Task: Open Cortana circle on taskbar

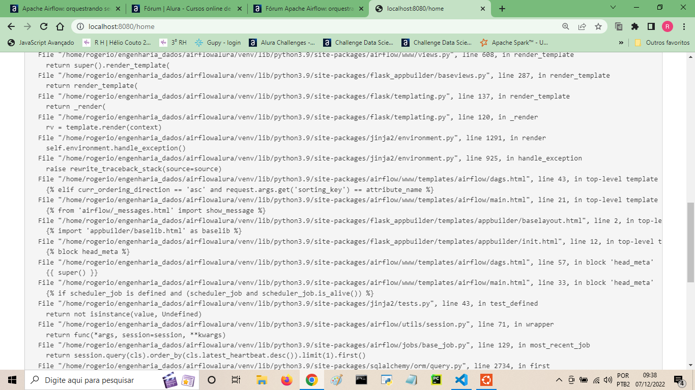Action: coord(212,380)
